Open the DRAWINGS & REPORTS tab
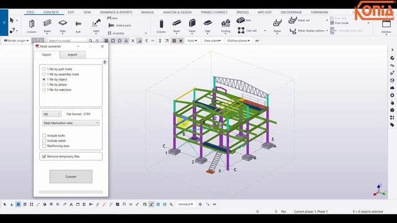 (x=116, y=12)
